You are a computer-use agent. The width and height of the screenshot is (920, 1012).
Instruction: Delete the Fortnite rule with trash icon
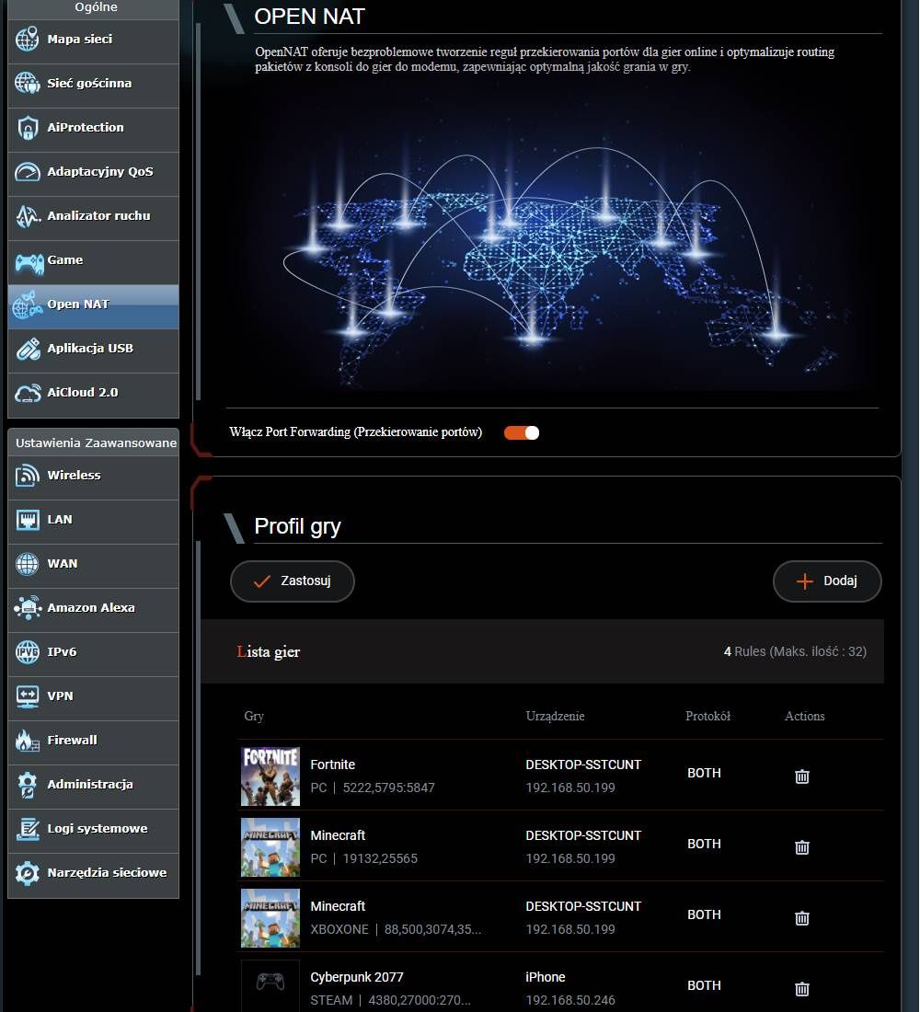tap(802, 776)
